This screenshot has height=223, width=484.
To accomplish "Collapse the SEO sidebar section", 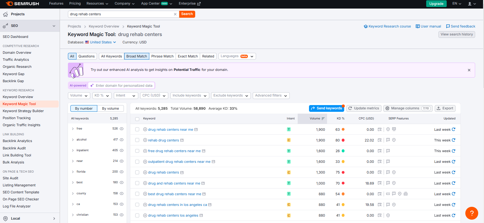I will coord(54,26).
